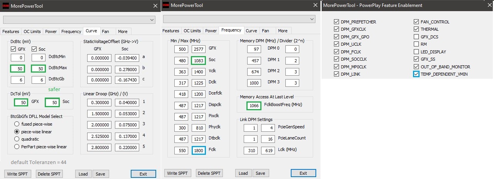Click Exit button in left window
The image size is (494, 179).
[x=143, y=174]
